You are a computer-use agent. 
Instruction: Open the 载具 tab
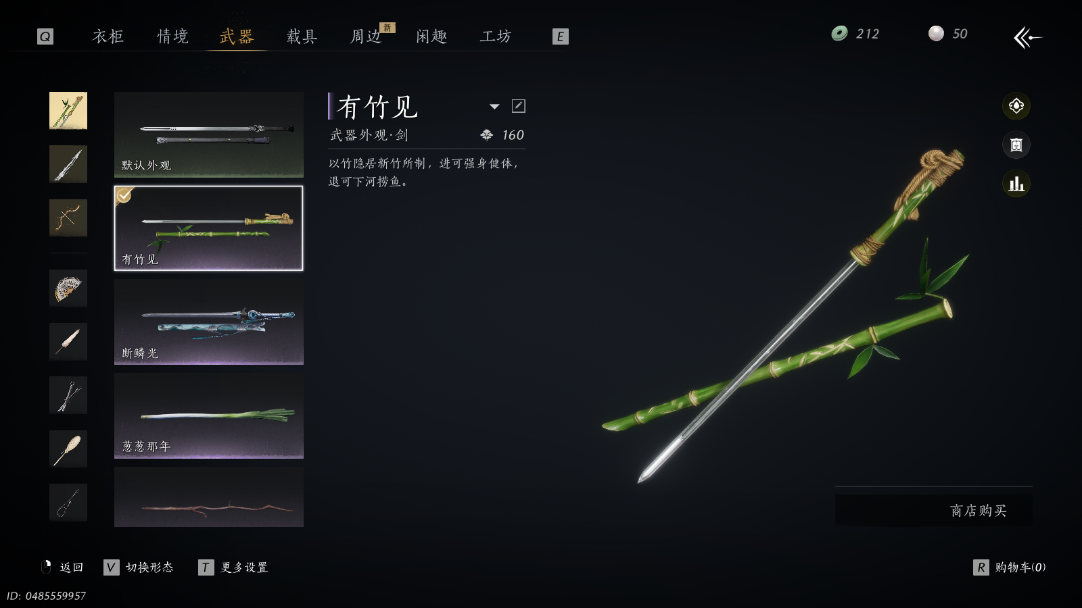click(x=302, y=36)
